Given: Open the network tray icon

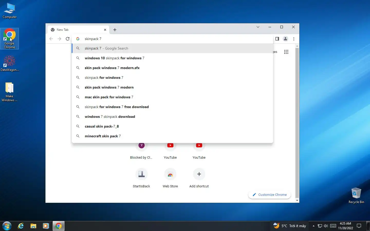Looking at the screenshot, I should (x=320, y=226).
